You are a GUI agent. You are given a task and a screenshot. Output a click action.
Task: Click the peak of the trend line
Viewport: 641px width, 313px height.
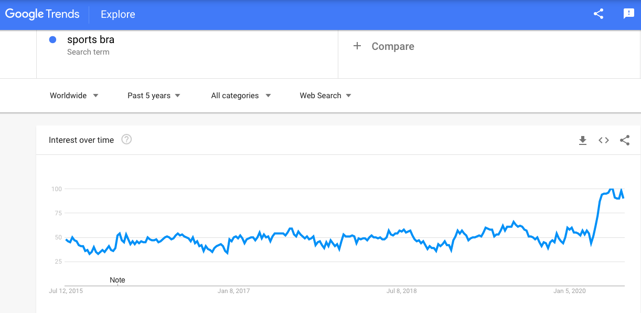point(611,189)
